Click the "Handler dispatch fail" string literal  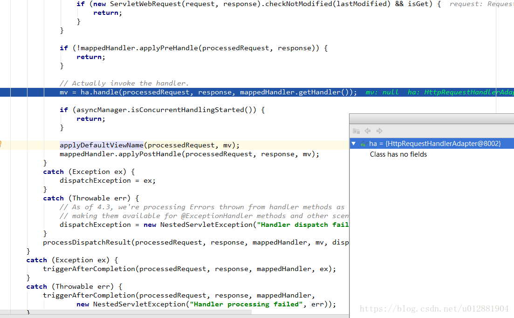click(302, 225)
